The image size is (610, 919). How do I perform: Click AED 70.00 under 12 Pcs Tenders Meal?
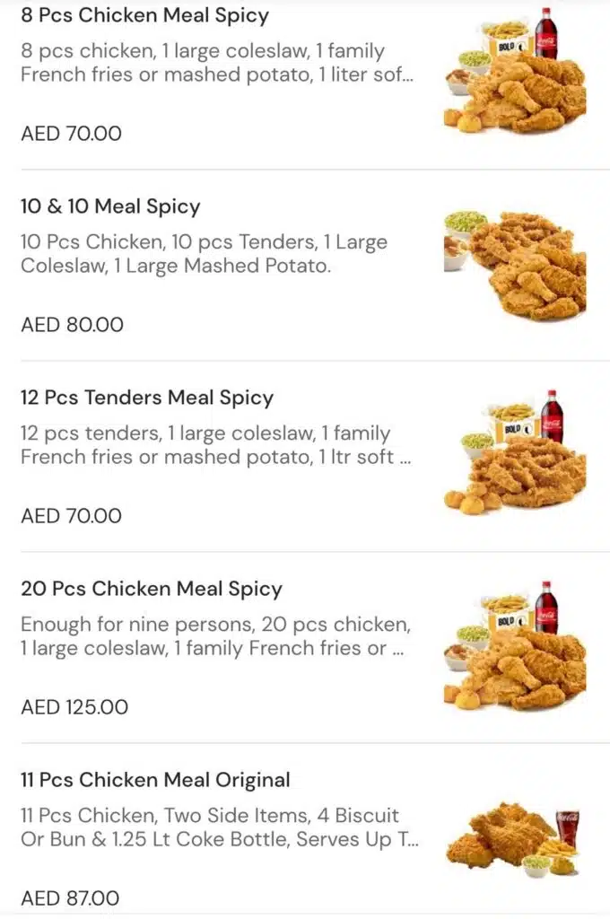tap(72, 516)
